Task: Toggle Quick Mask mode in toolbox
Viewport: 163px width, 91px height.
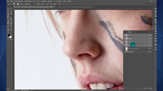Action: (8, 40)
